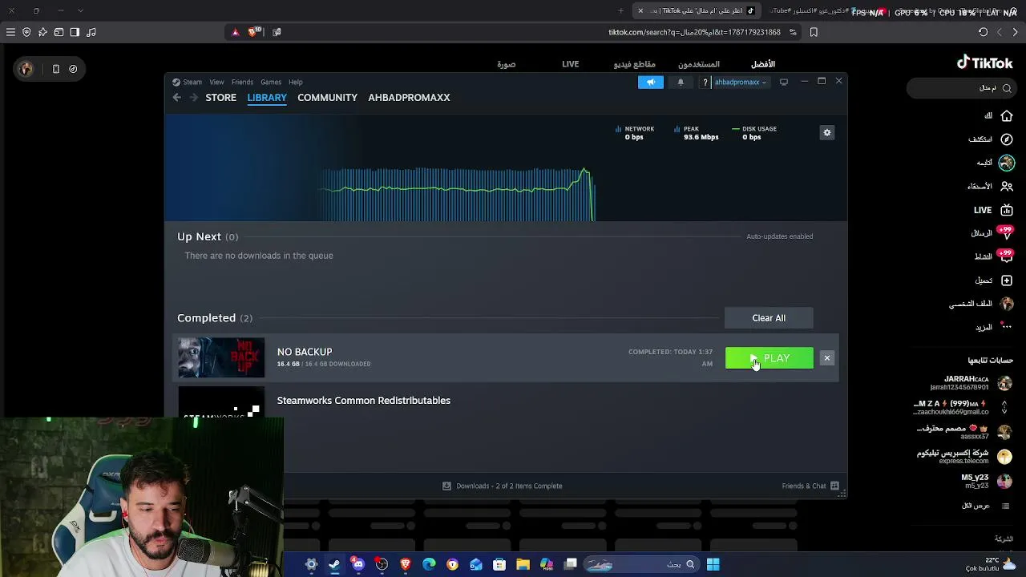Select the TikTok المستخدمون search tab
Image resolution: width=1026 pixels, height=577 pixels.
pos(699,64)
